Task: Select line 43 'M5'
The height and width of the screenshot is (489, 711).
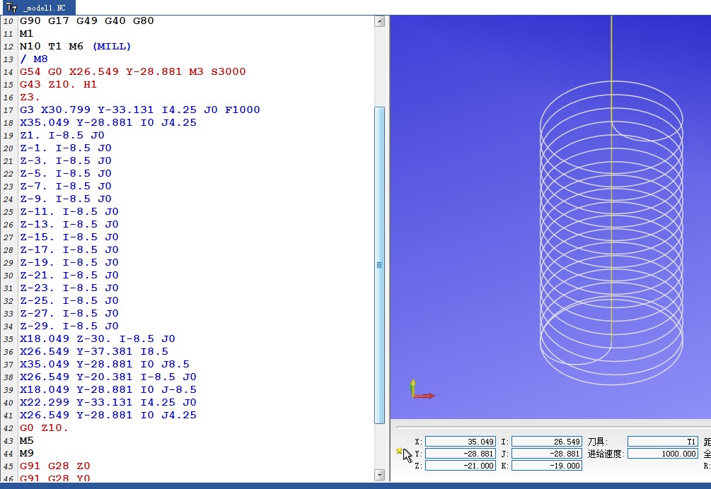Action: [26, 440]
